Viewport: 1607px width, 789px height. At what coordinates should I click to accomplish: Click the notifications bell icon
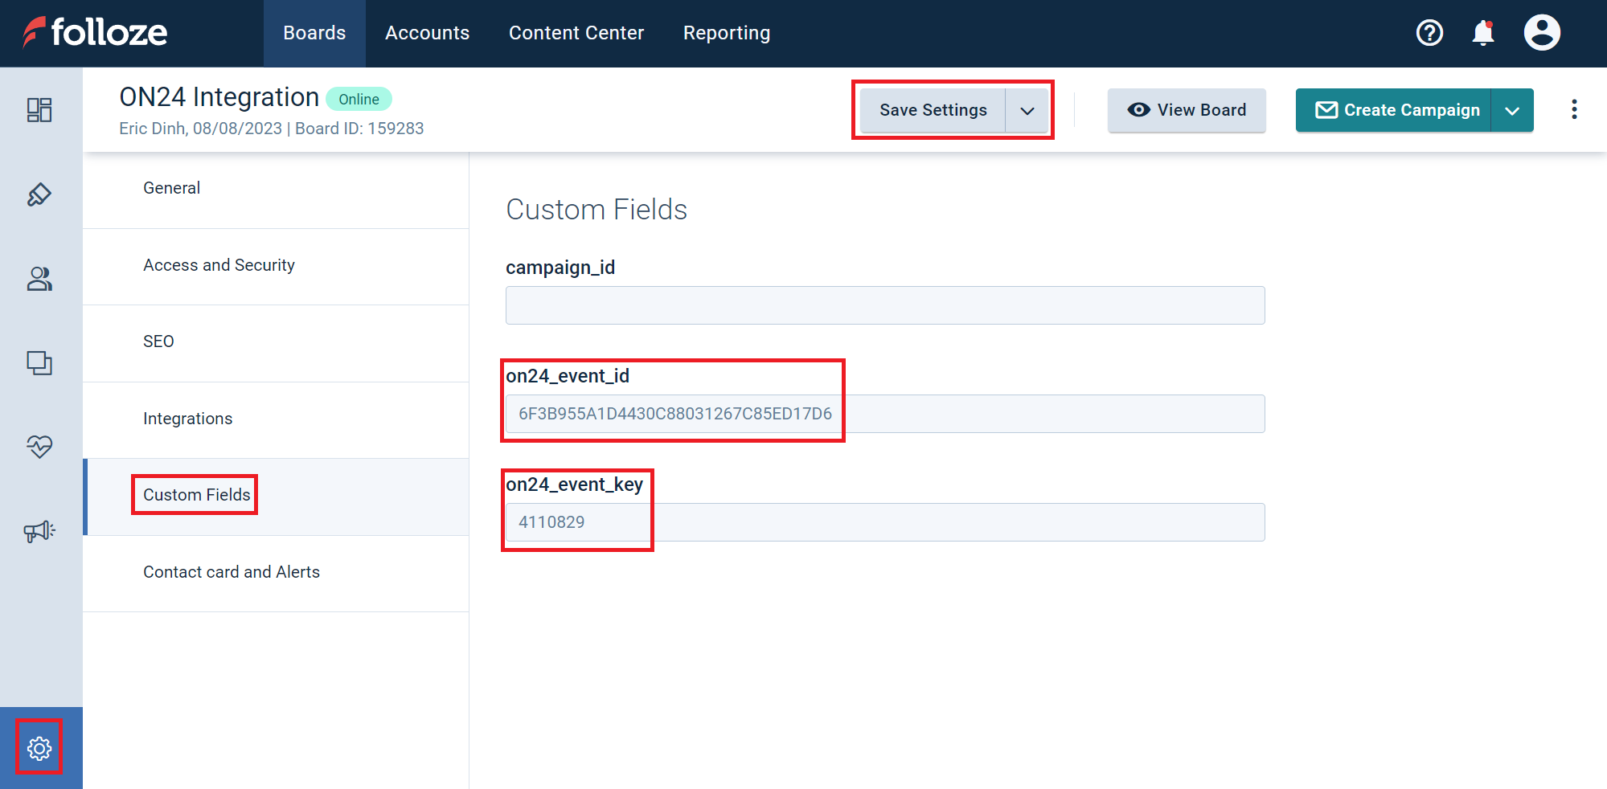(x=1482, y=33)
